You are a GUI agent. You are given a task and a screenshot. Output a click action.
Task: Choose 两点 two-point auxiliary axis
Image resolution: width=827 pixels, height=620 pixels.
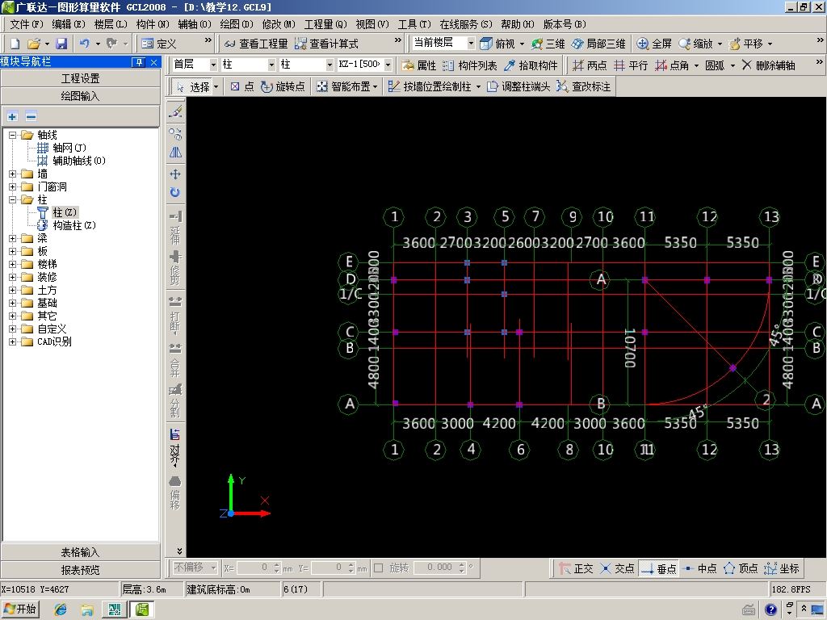pyautogui.click(x=590, y=65)
